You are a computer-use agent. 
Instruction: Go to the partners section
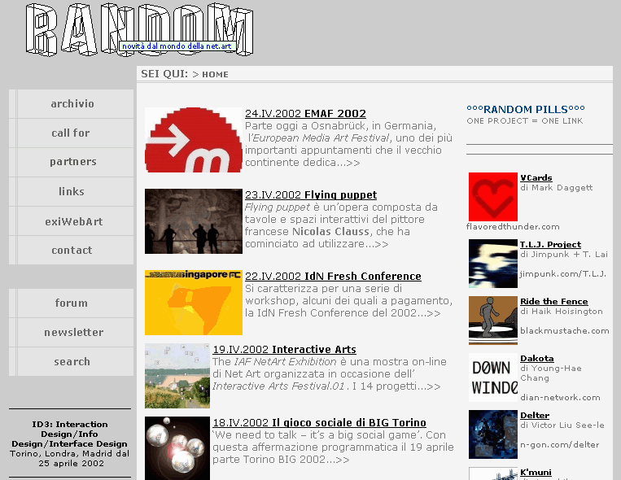[72, 162]
